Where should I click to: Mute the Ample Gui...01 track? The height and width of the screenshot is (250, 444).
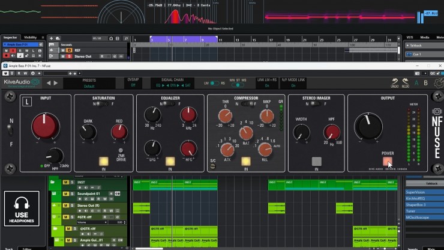(x=68, y=240)
